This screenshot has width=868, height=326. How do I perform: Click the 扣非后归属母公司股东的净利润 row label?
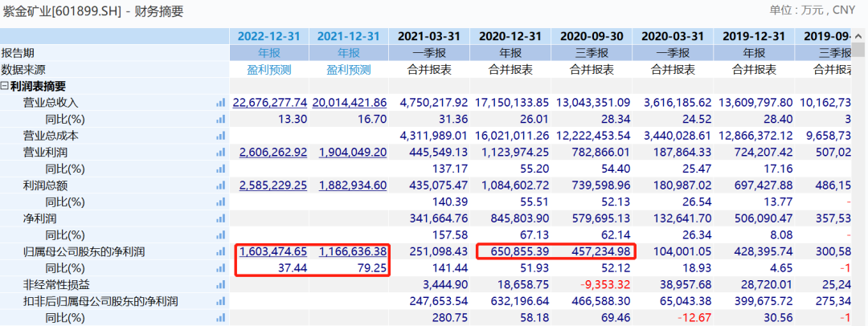pos(100,302)
